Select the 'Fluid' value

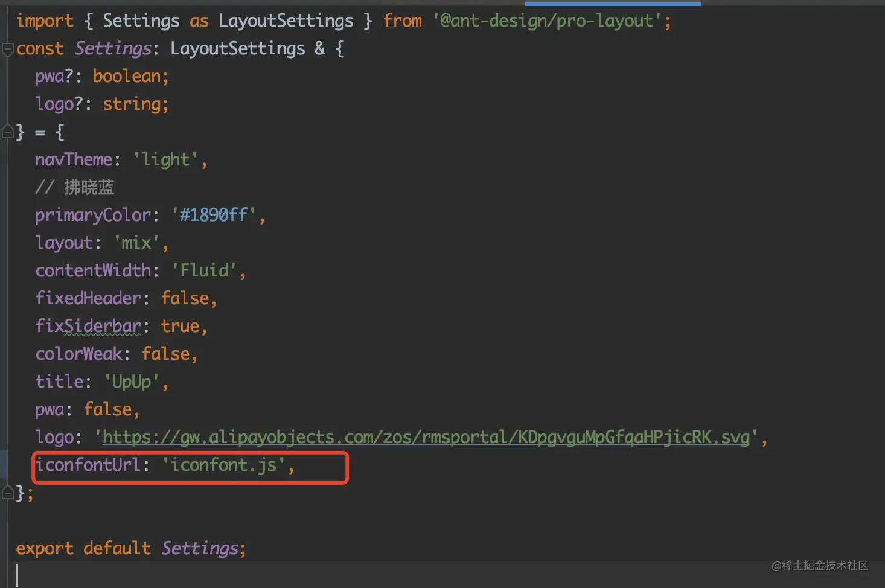(205, 270)
